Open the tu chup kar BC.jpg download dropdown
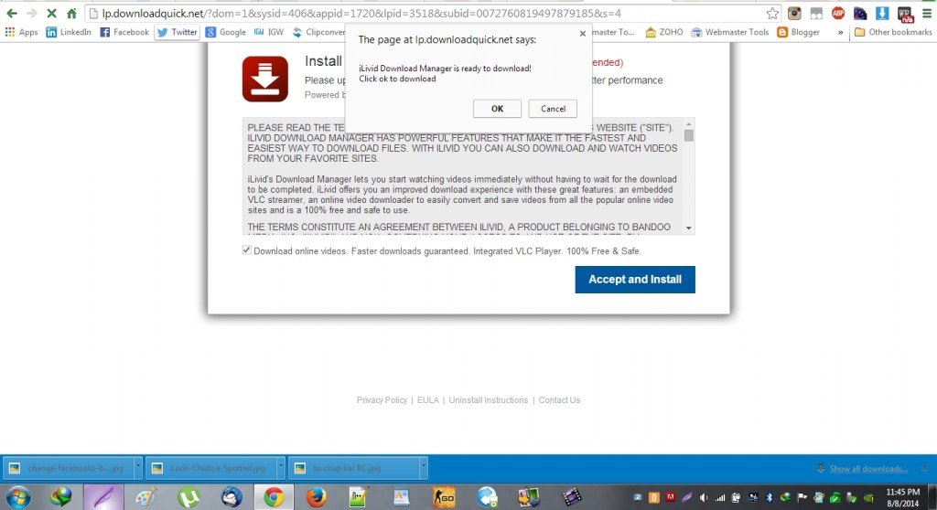Screen dimensions: 937x510 (423, 468)
